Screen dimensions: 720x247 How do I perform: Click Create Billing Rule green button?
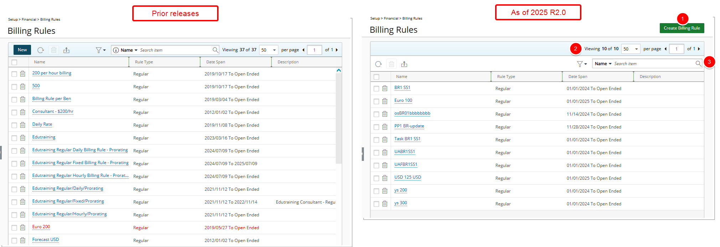[x=682, y=28]
